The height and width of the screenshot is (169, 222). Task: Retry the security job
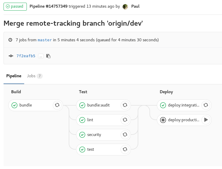point(125,134)
